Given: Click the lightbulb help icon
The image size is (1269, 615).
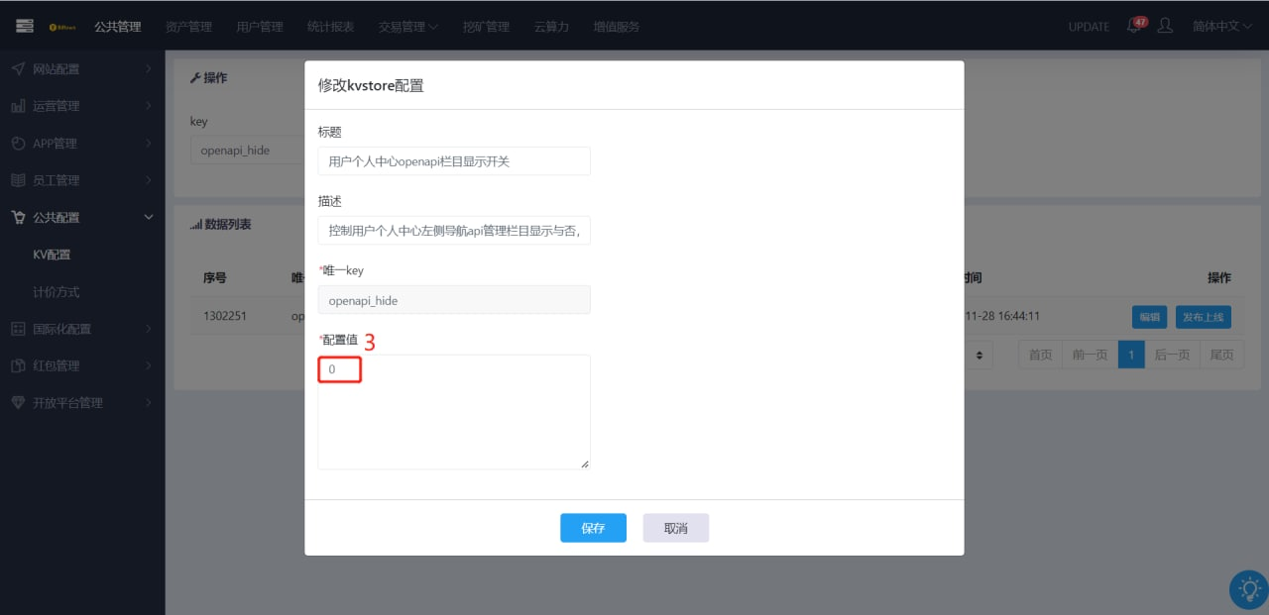Looking at the screenshot, I should pyautogui.click(x=1248, y=589).
